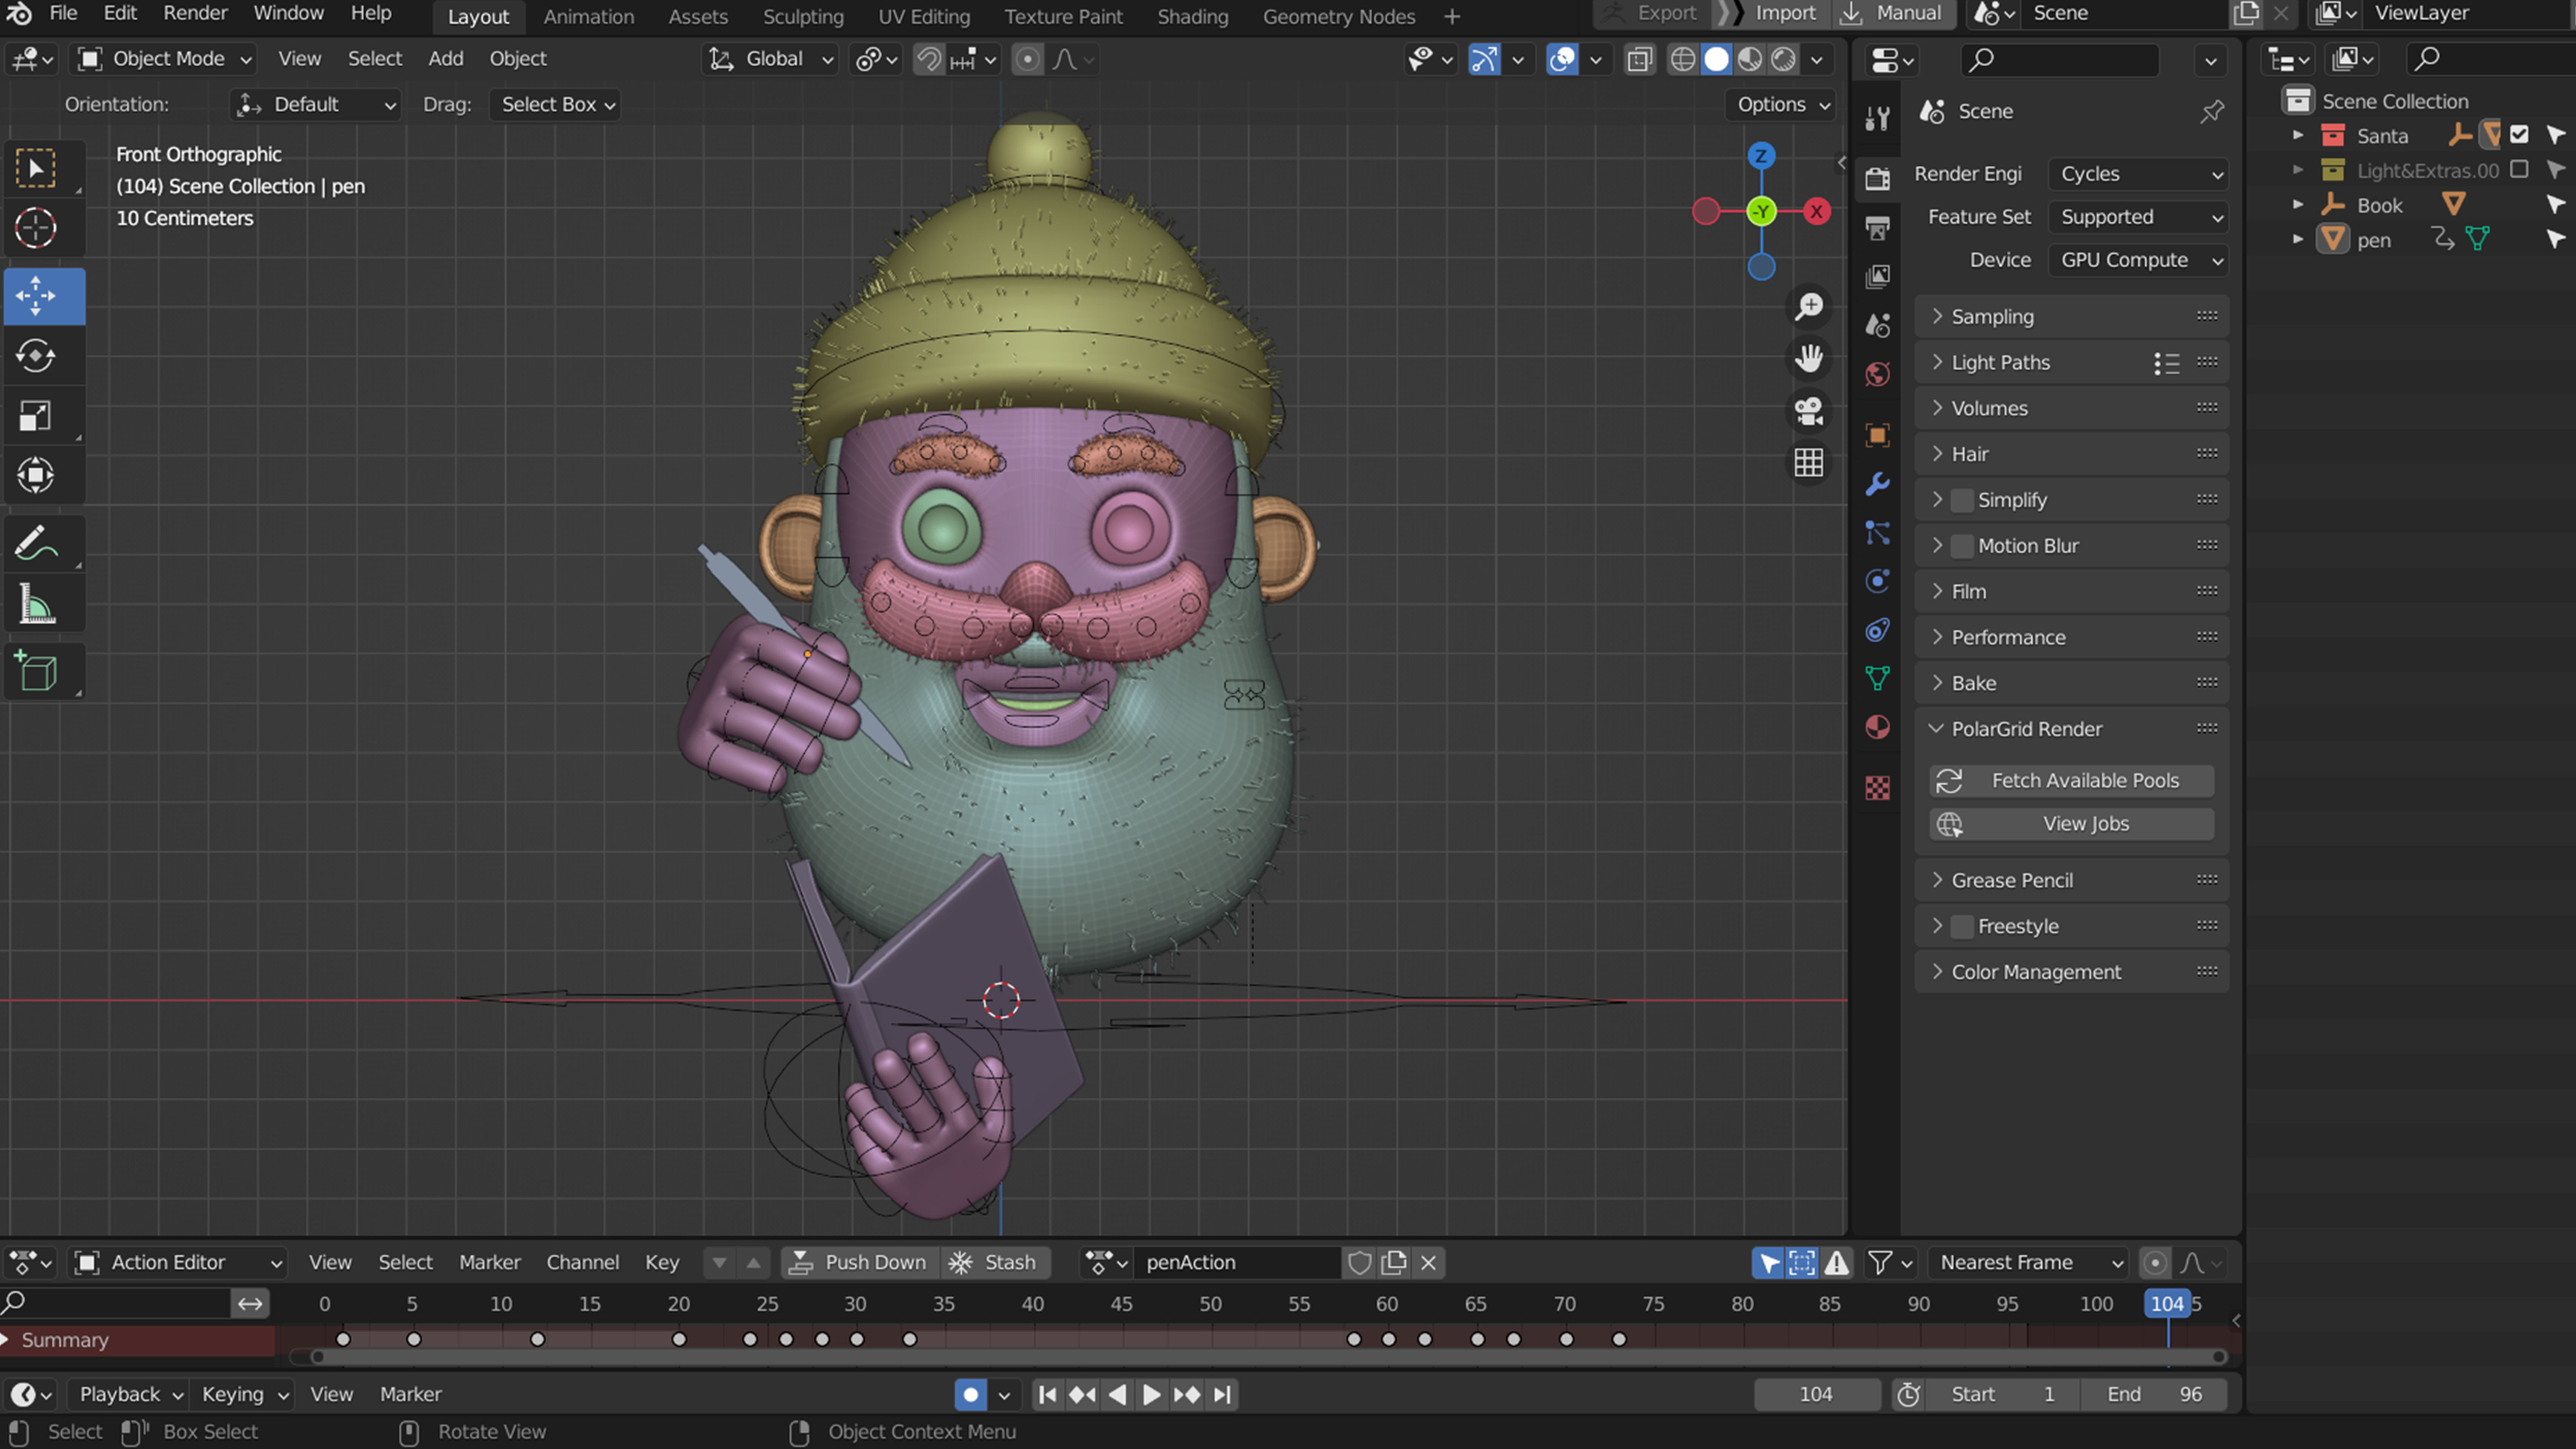Open the Feature Set Supported dropdown
Image resolution: width=2576 pixels, height=1449 pixels.
pyautogui.click(x=2138, y=217)
